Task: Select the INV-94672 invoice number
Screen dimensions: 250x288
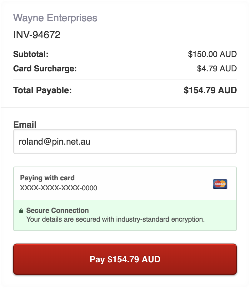Action: click(x=37, y=35)
